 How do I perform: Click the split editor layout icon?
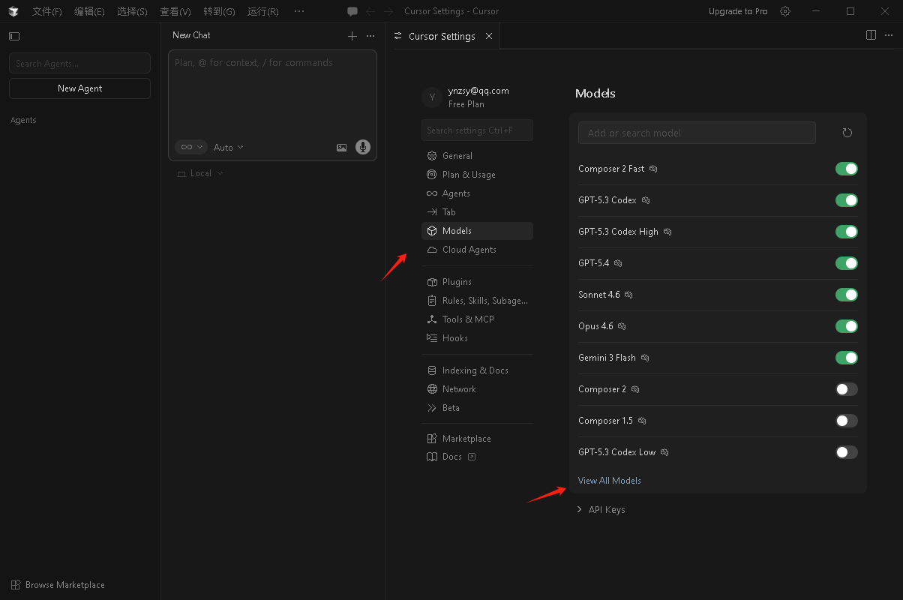tap(871, 35)
